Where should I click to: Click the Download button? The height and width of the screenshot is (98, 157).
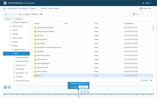click(18, 19)
